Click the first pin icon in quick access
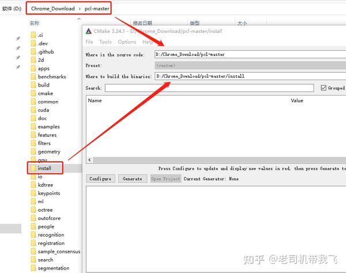346x273 pixels. 18,39
